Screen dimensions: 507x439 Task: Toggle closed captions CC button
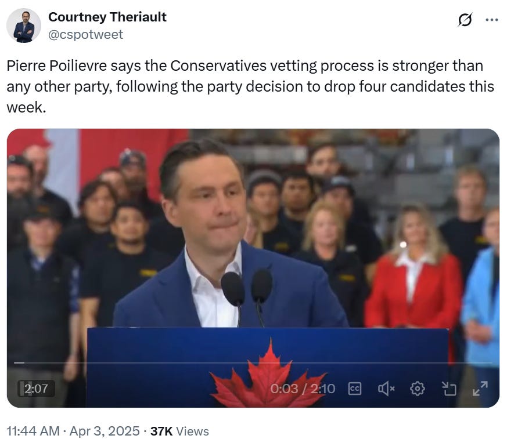click(x=355, y=389)
